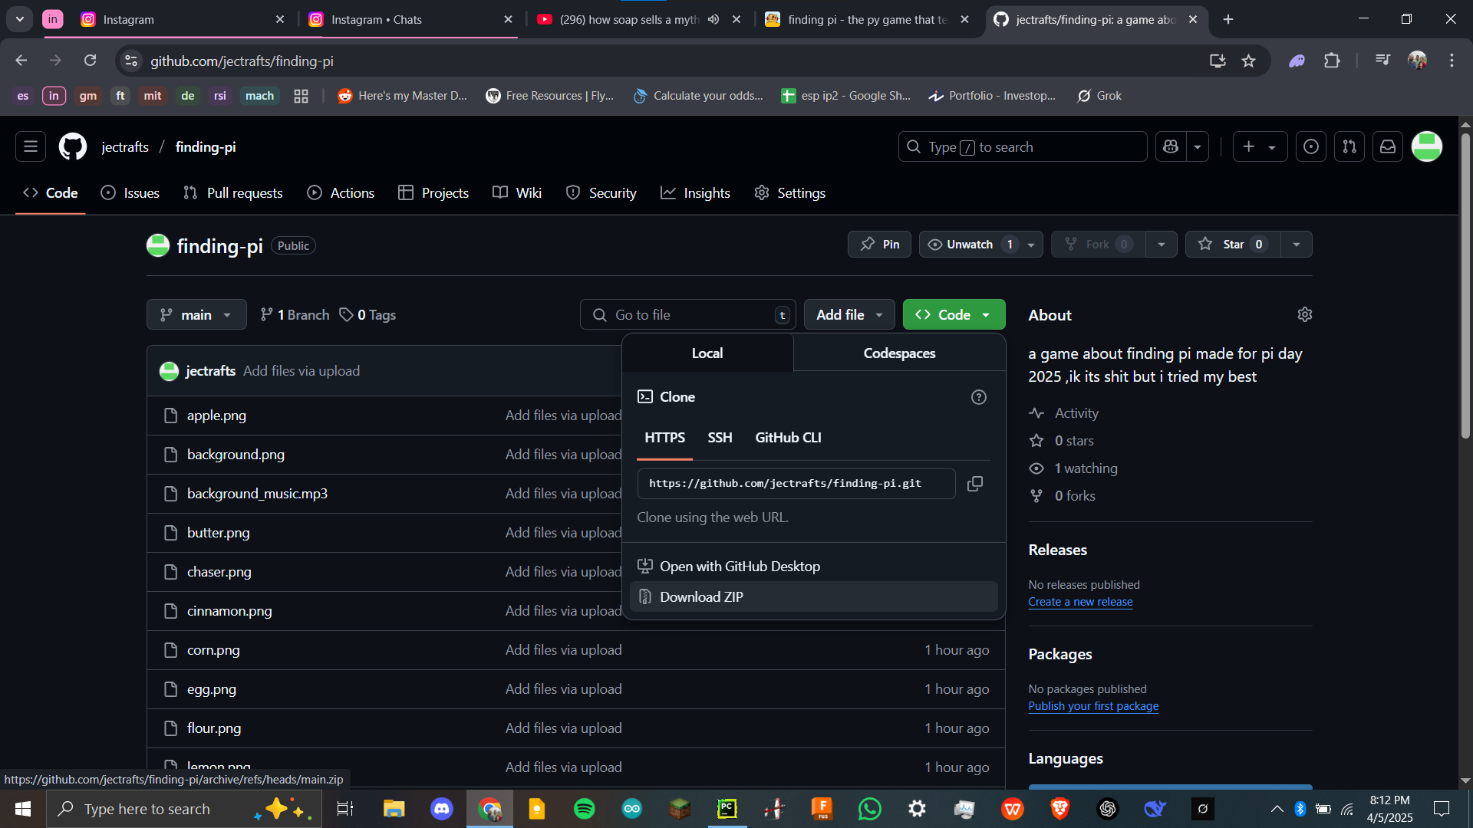Screen dimensions: 1473x828
Task: Open the 0 Tags link
Action: point(367,314)
